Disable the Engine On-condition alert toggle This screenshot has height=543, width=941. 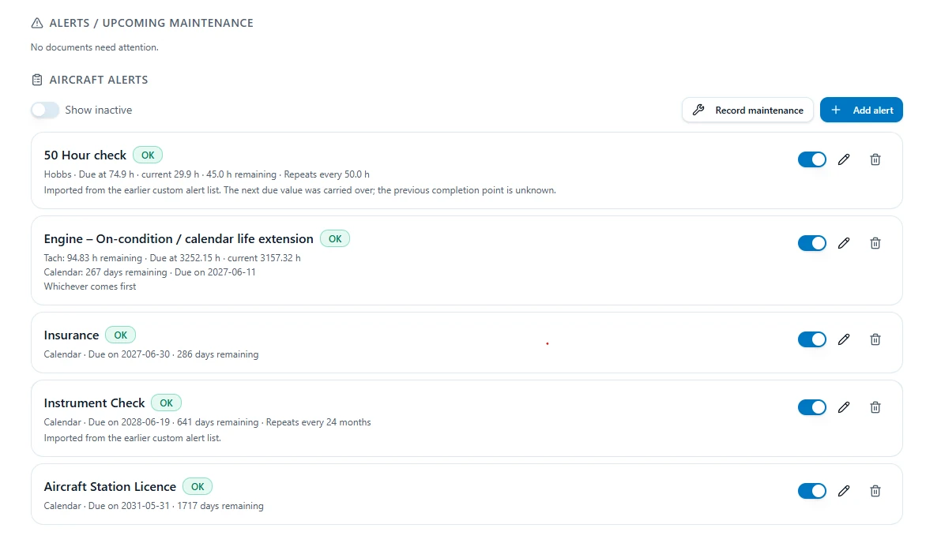tap(812, 243)
